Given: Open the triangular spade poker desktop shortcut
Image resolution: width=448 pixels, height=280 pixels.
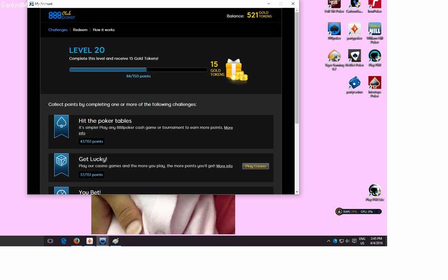Looking at the screenshot, I should 354,58.
